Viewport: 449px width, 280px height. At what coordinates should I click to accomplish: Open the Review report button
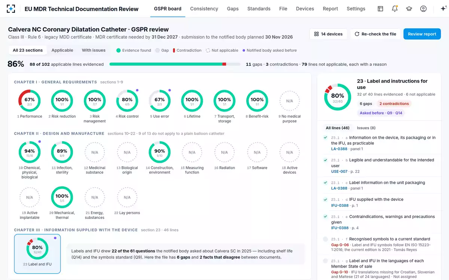pyautogui.click(x=422, y=34)
